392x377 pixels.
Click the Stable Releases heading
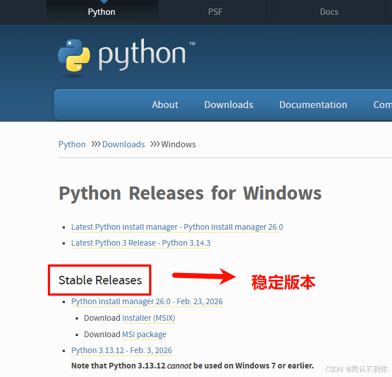100,280
